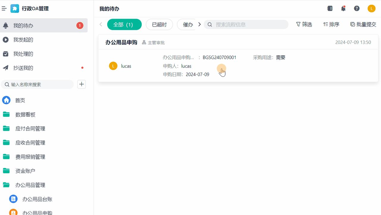The image size is (381, 215).
Task: Click the 批量提交 batch submit button
Action: tap(363, 24)
